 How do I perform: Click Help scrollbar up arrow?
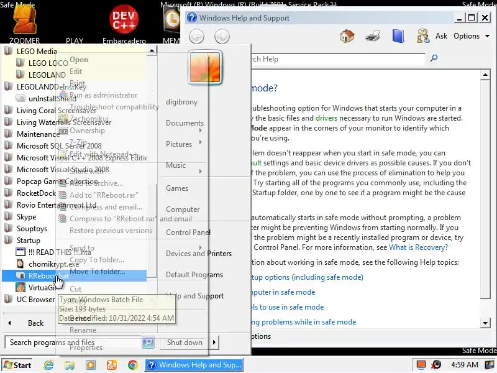485,75
